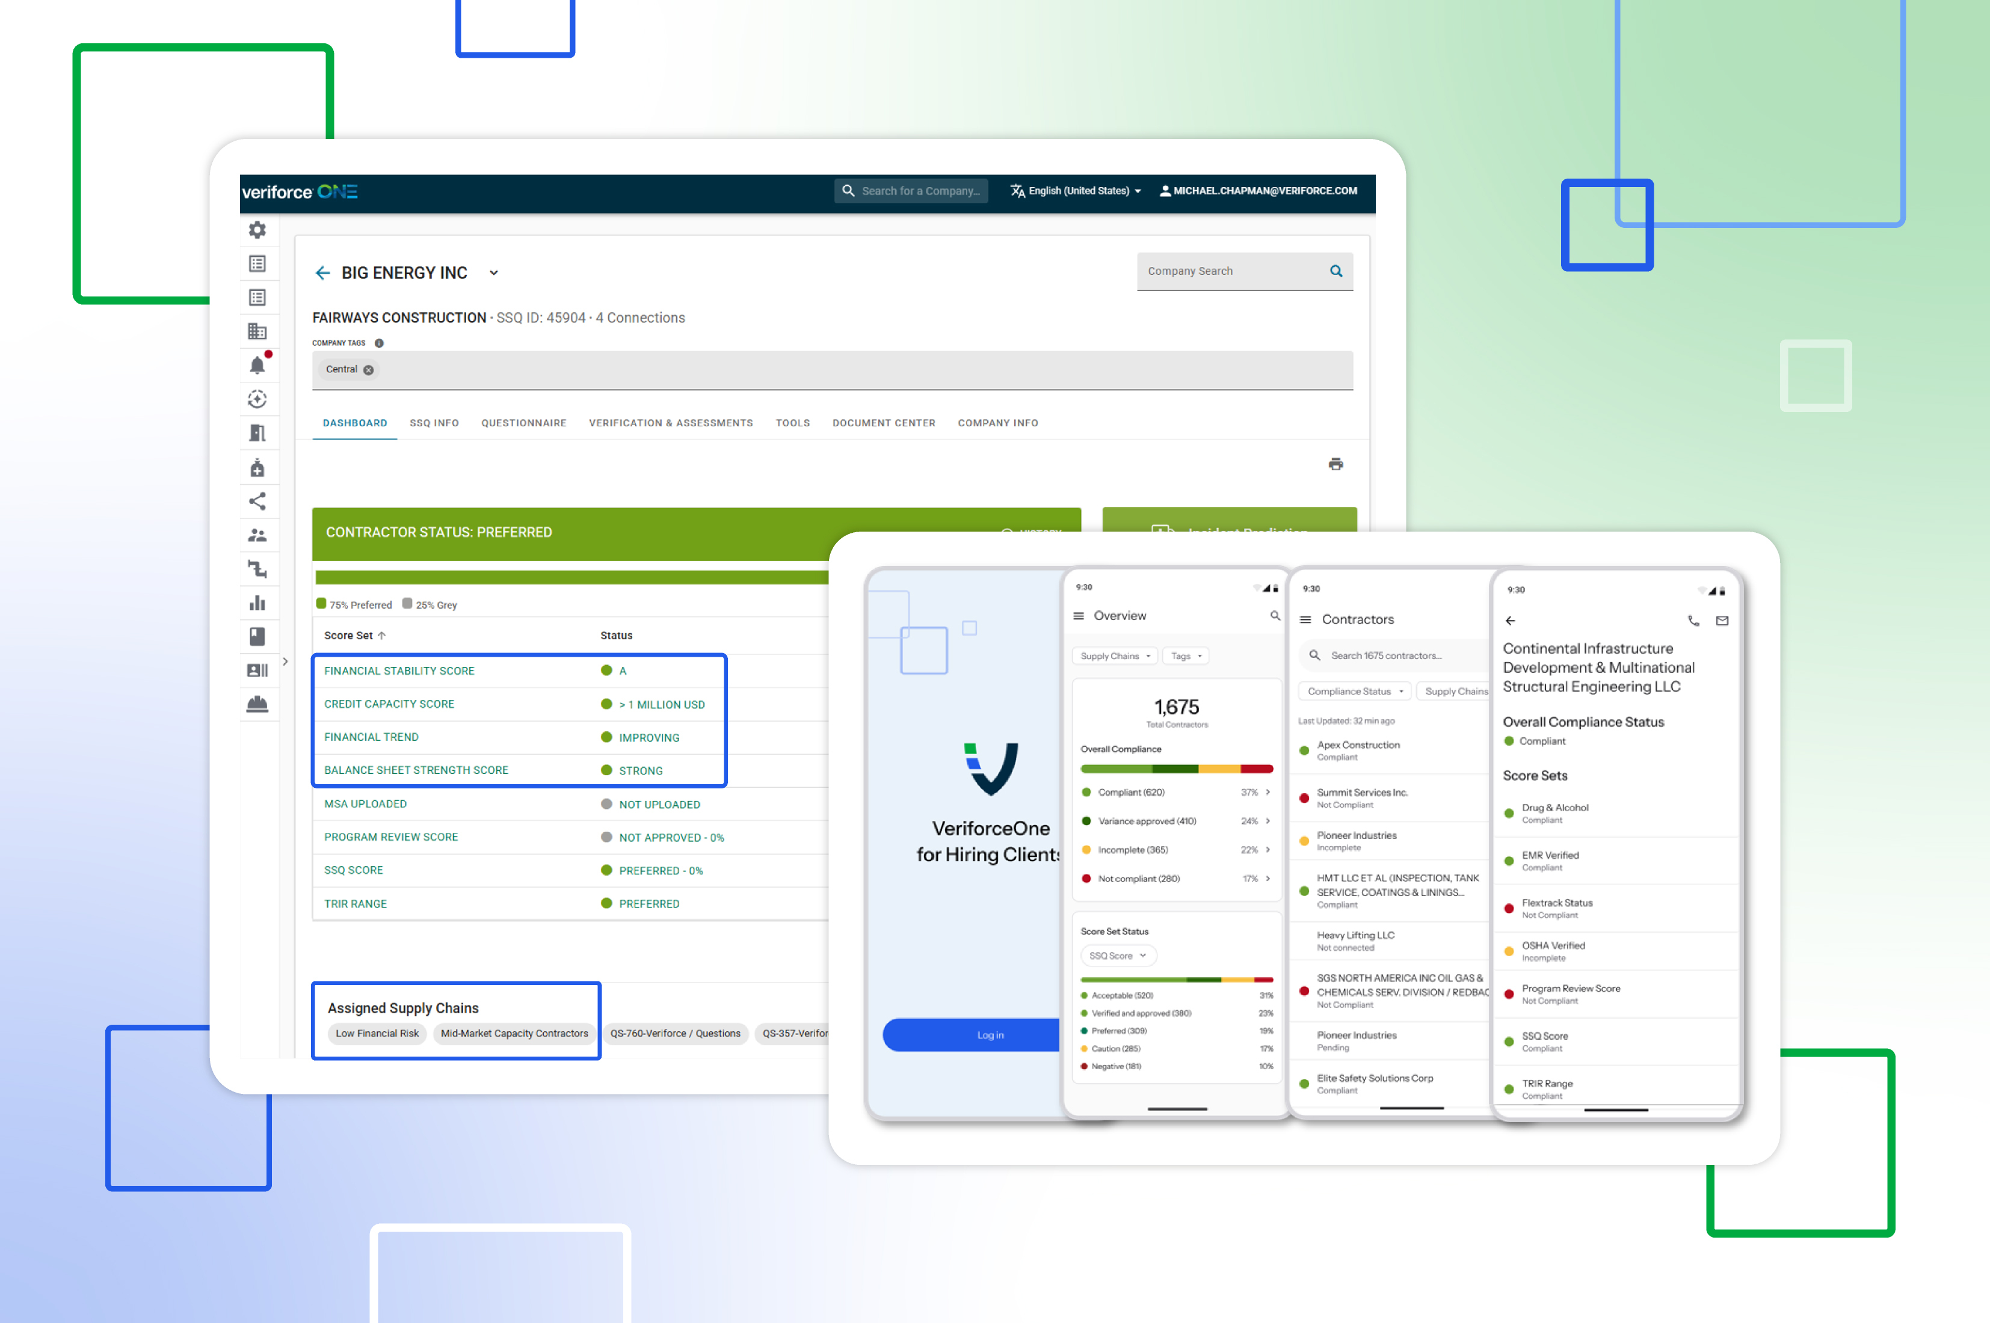
Task: Click the Company Search magnifier icon
Action: 1336,271
